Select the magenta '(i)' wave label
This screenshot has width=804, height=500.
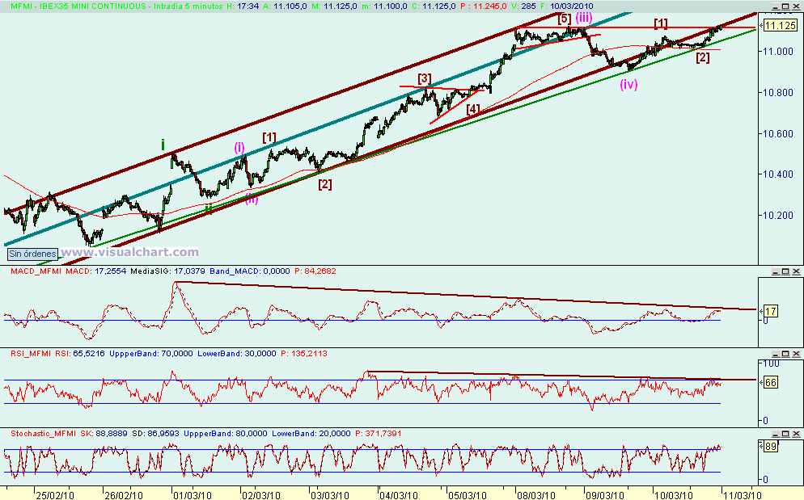(x=239, y=148)
